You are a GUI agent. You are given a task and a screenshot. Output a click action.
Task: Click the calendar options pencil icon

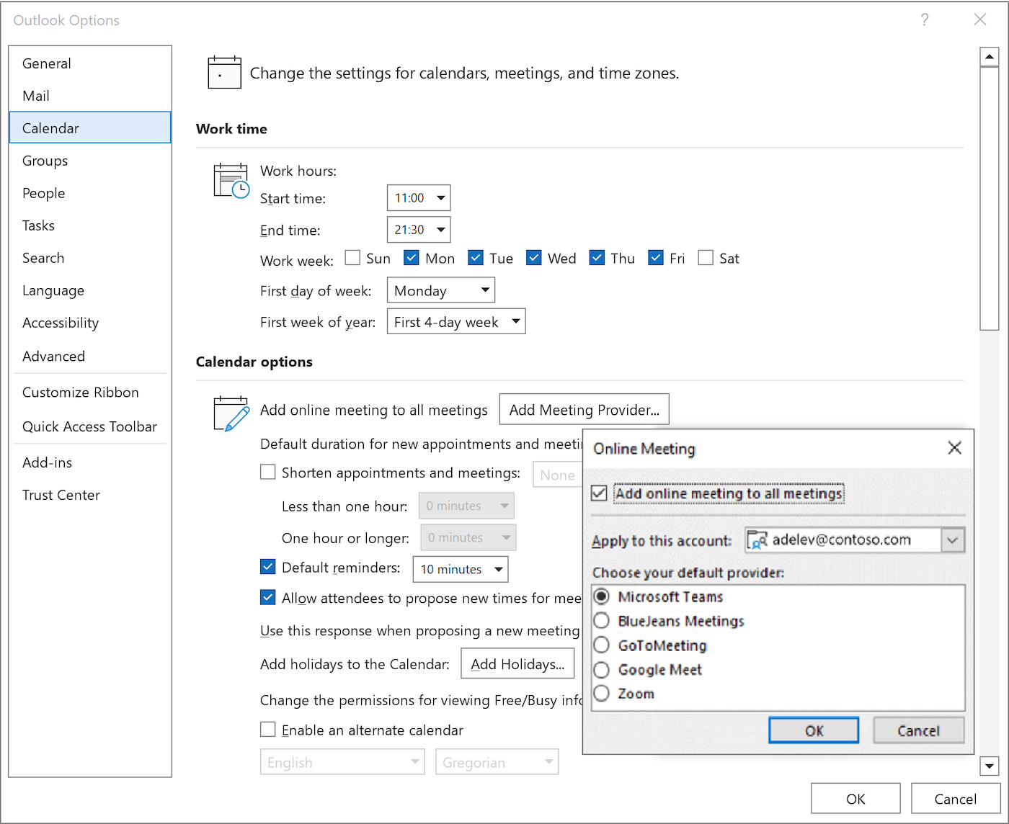pos(231,413)
